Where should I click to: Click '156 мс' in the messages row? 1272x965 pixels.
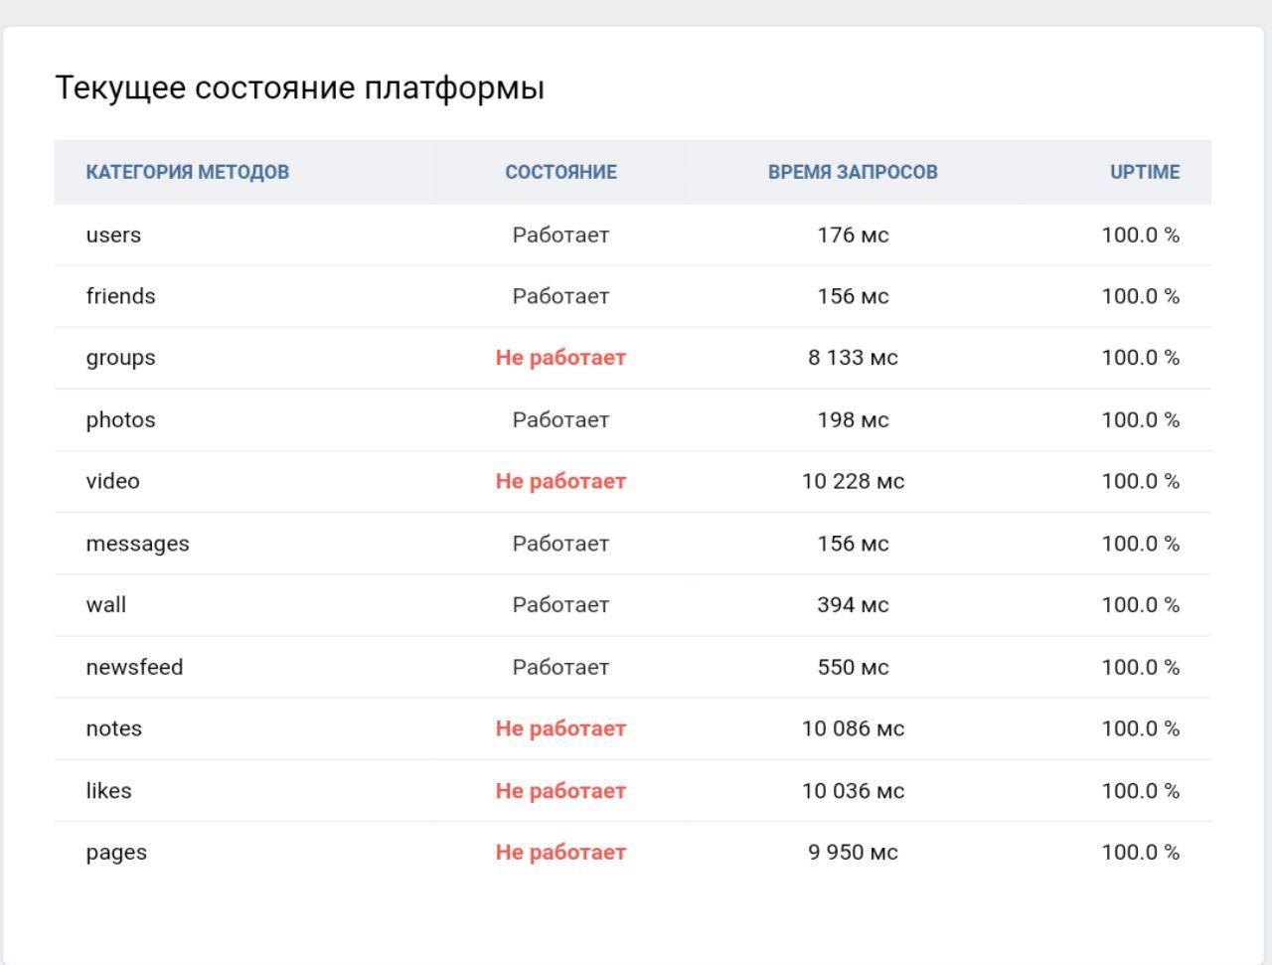tap(853, 544)
